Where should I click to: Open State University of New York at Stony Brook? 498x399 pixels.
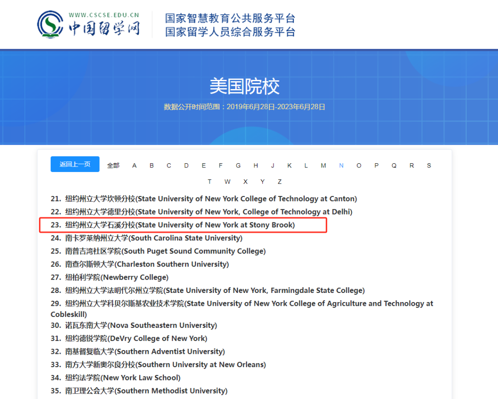click(180, 225)
